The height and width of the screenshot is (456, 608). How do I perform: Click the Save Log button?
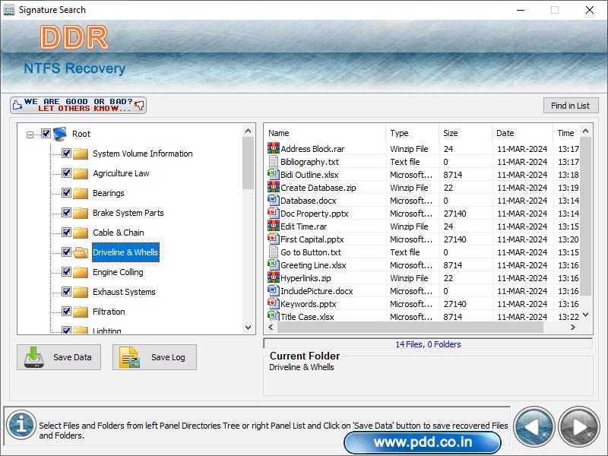(154, 357)
